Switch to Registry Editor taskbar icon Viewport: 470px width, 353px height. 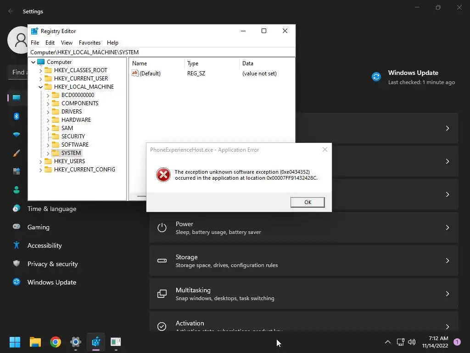click(96, 342)
